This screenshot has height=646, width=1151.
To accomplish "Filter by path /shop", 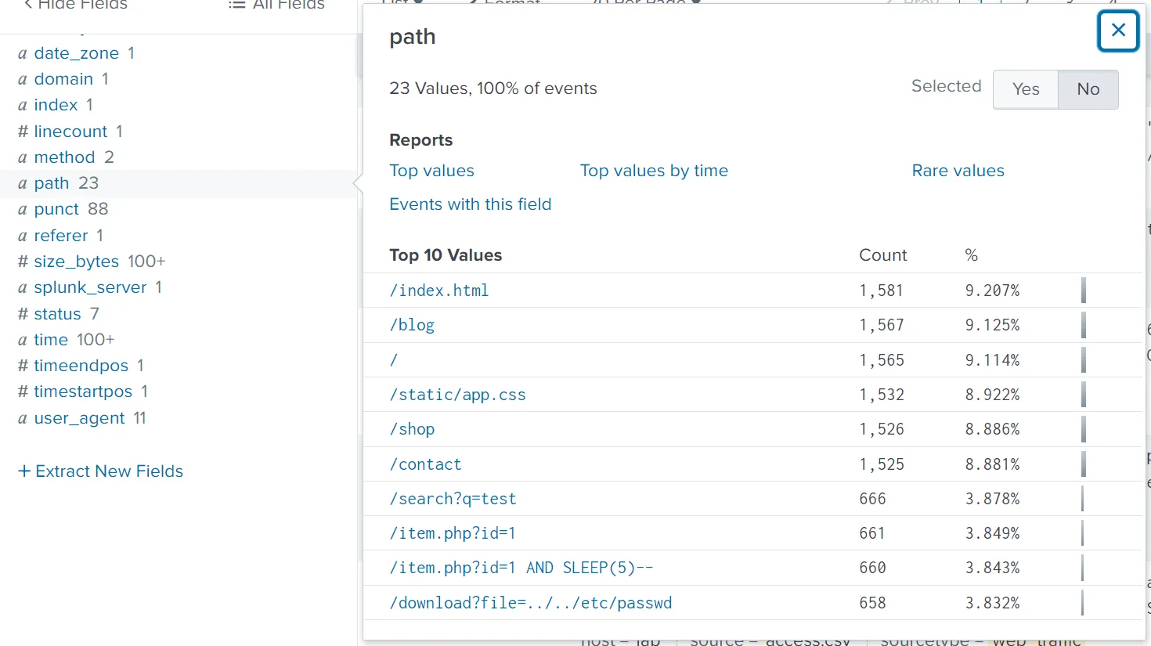I will pos(412,429).
